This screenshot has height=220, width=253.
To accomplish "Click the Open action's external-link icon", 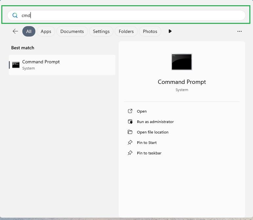I will pos(130,111).
